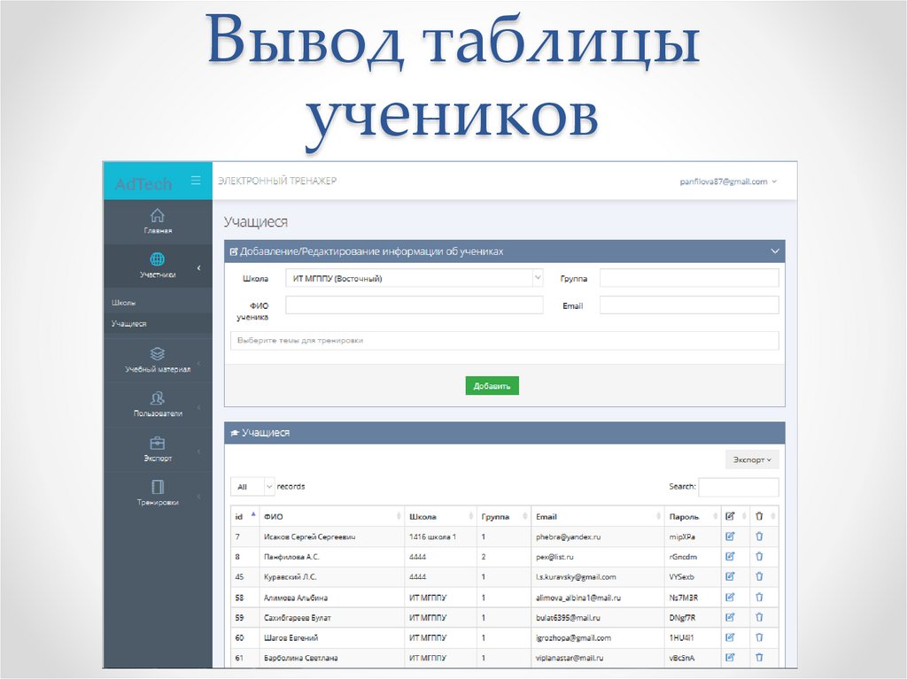Click the Search input field
This screenshot has height=679, width=907.
pos(739,488)
